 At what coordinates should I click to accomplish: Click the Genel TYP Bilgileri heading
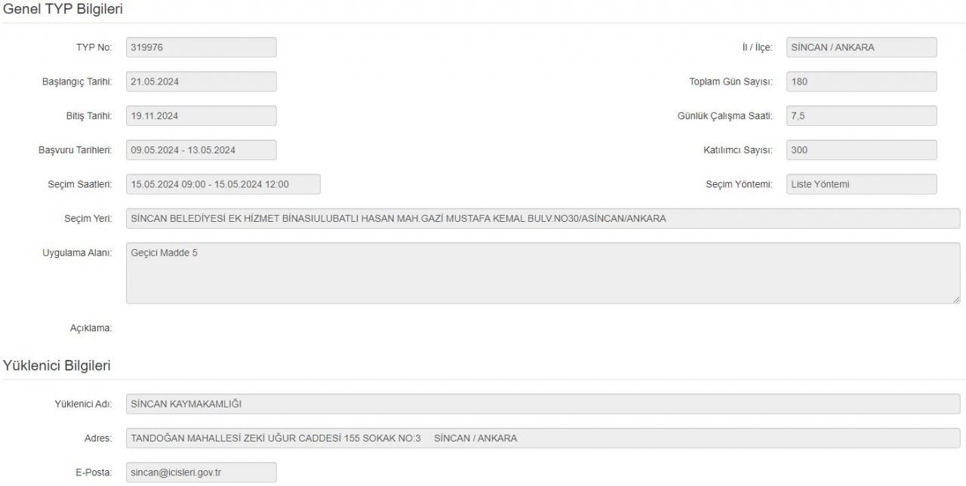[63, 9]
